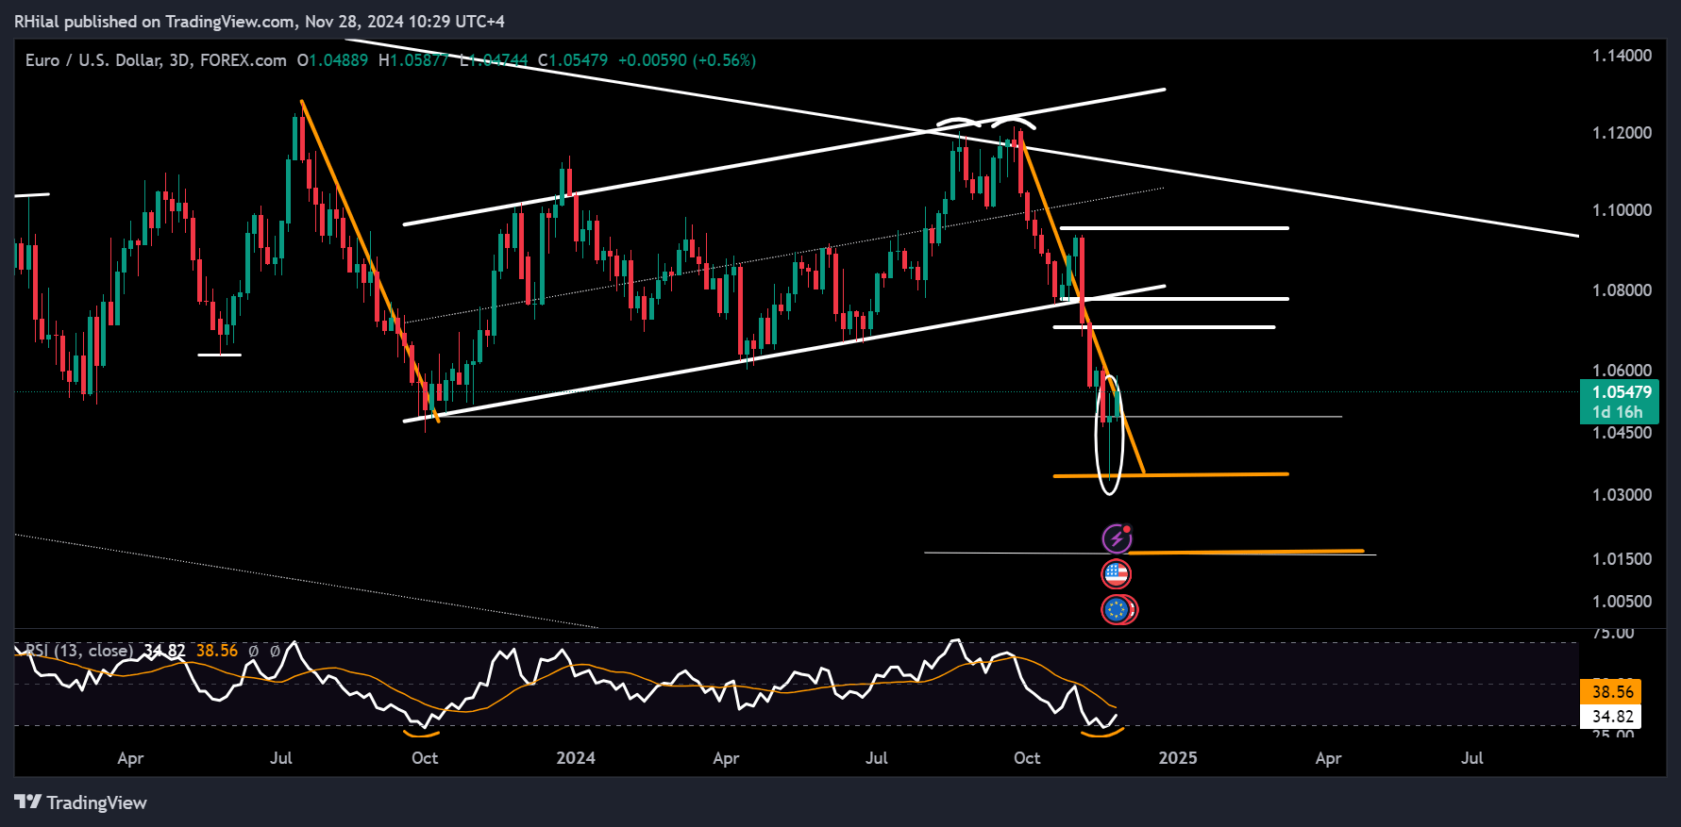The height and width of the screenshot is (827, 1681).
Task: Click the orange target line near 1.015
Action: [x=1246, y=552]
